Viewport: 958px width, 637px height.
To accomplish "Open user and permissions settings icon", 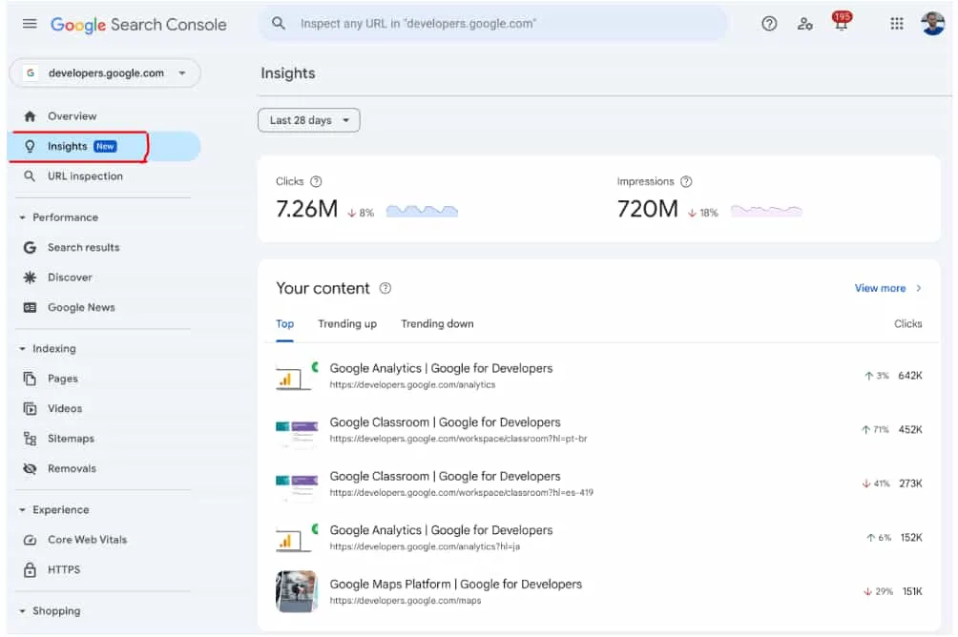I will click(x=805, y=24).
